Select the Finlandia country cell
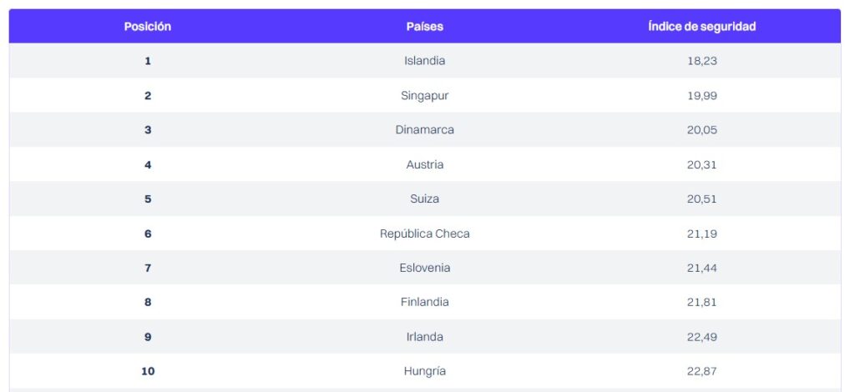 [x=425, y=302]
